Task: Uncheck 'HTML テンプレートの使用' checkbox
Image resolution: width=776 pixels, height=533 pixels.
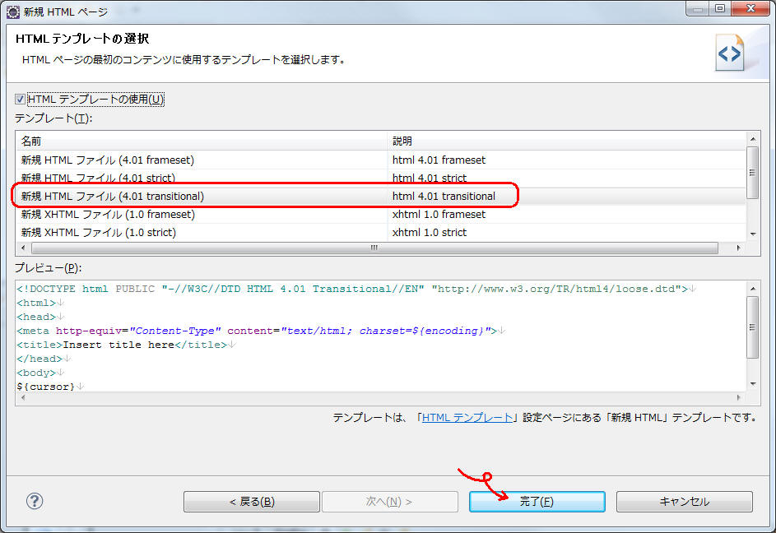Action: pyautogui.click(x=21, y=100)
